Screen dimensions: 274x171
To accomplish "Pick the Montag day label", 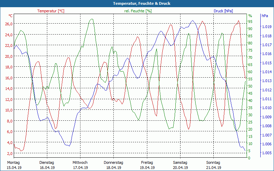I will [14, 162].
